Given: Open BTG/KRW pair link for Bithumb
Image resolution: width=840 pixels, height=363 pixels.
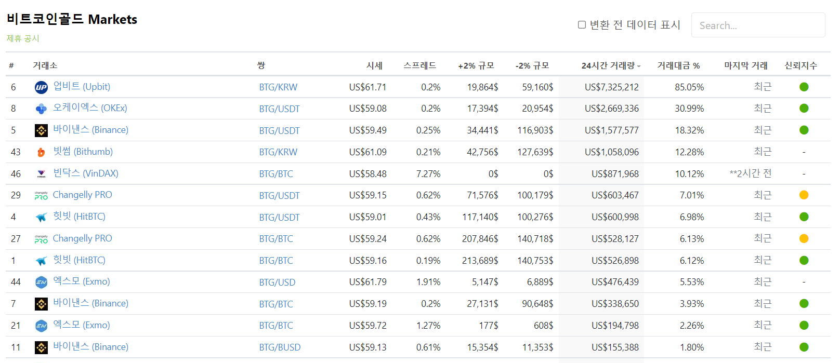Looking at the screenshot, I should 278,152.
